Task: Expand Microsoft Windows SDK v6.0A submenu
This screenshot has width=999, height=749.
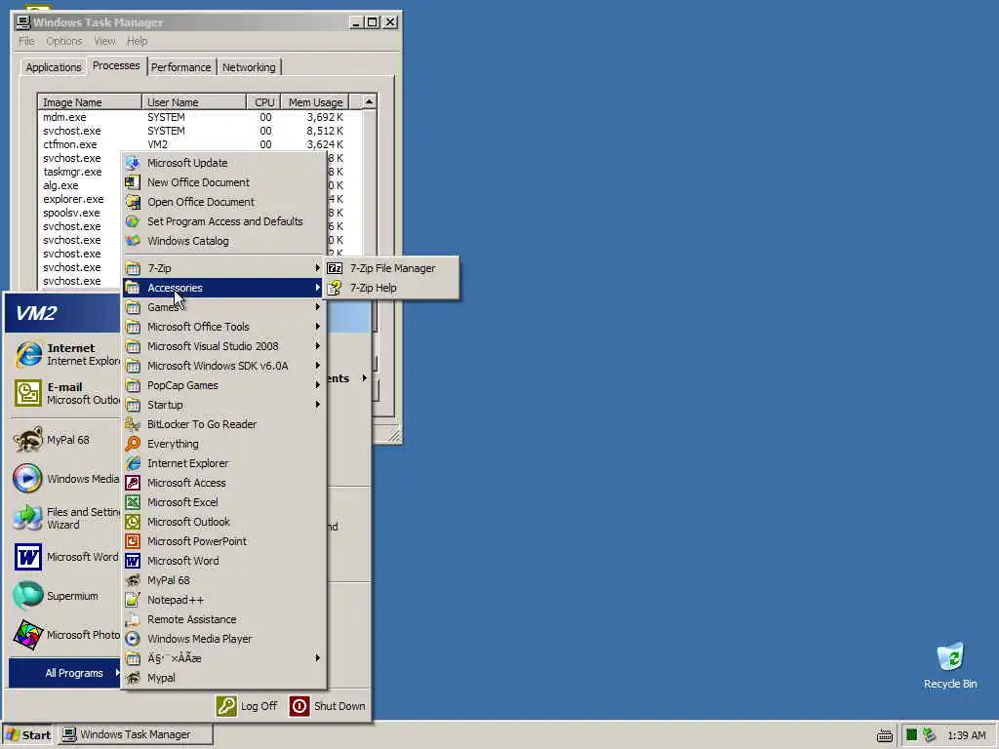Action: click(224, 366)
